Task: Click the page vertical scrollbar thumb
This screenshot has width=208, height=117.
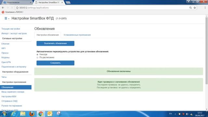Action: [x=207, y=50]
